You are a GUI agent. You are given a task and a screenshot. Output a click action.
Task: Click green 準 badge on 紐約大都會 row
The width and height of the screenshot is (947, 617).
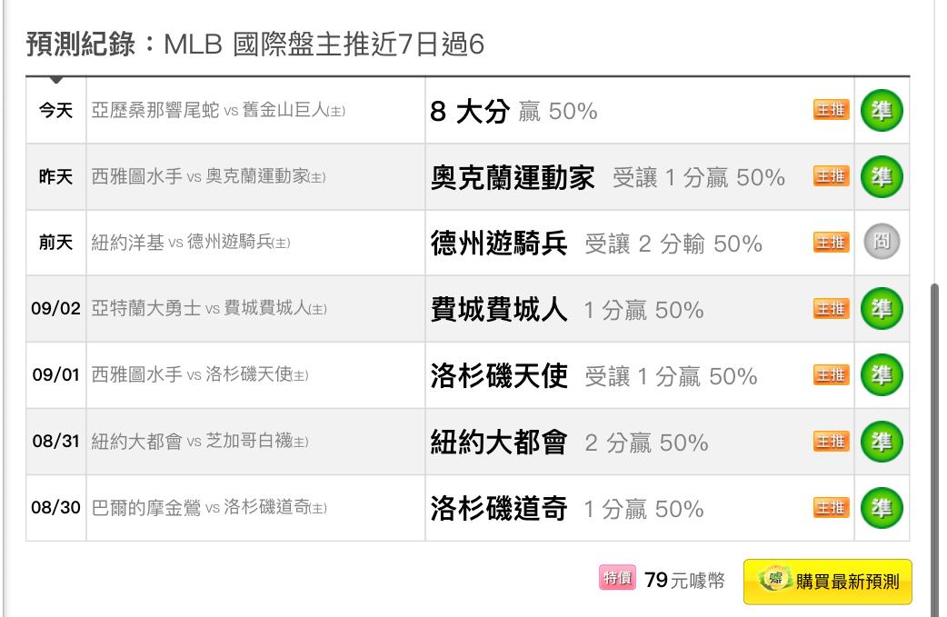(x=882, y=442)
